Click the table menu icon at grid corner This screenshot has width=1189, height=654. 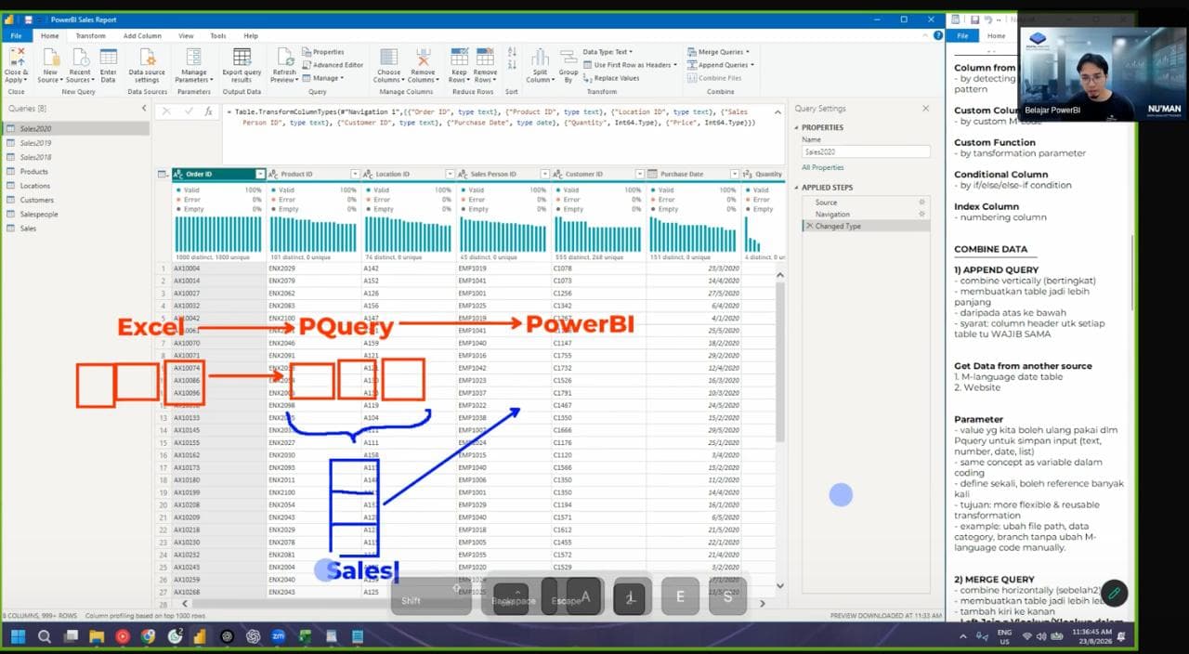163,174
